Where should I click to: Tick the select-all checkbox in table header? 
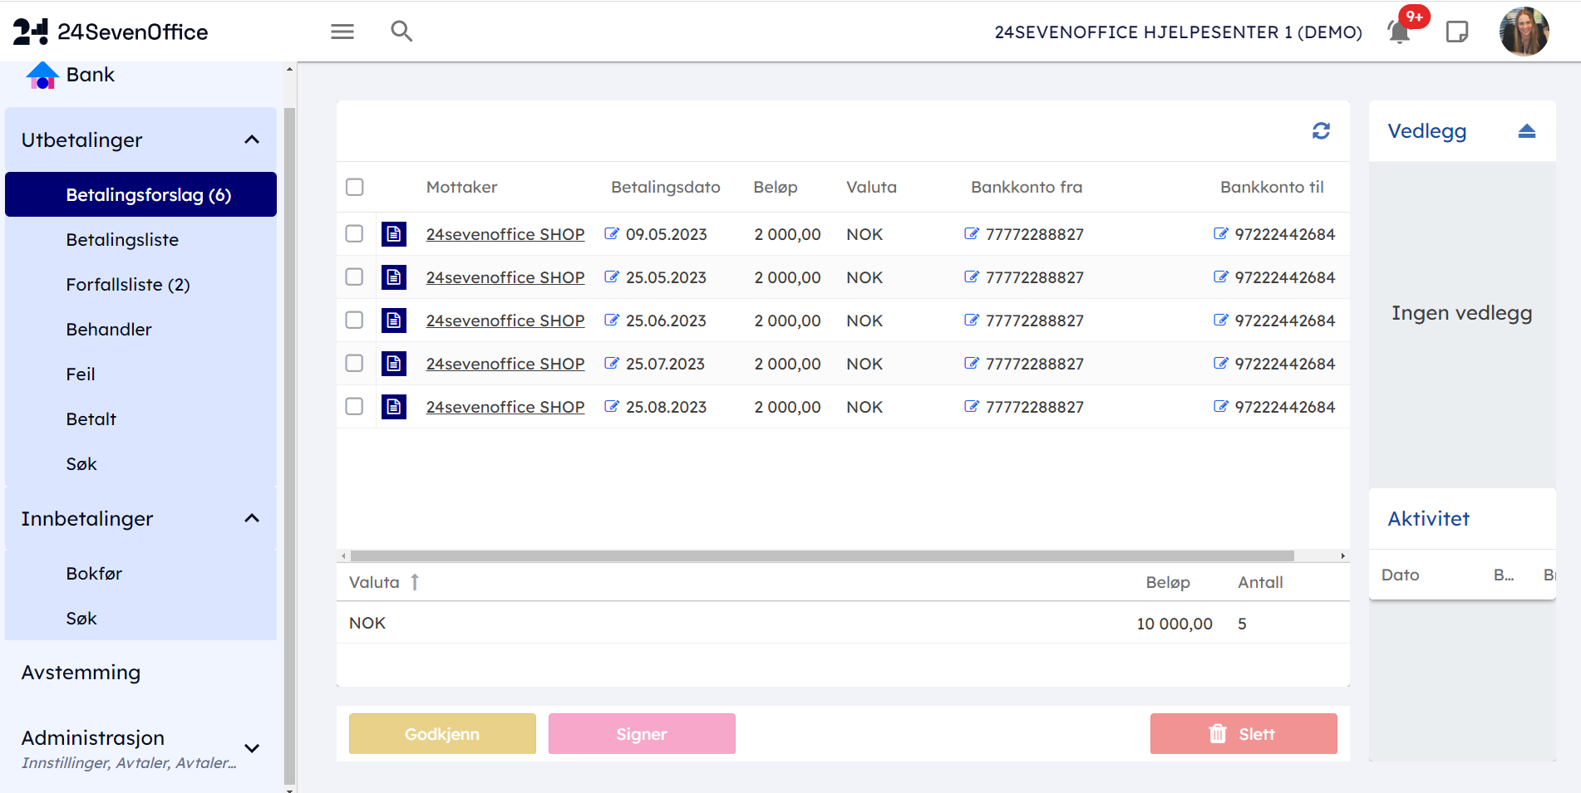click(355, 188)
